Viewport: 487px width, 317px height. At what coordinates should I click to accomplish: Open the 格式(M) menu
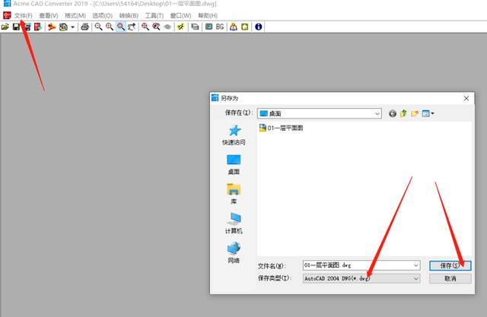point(75,15)
